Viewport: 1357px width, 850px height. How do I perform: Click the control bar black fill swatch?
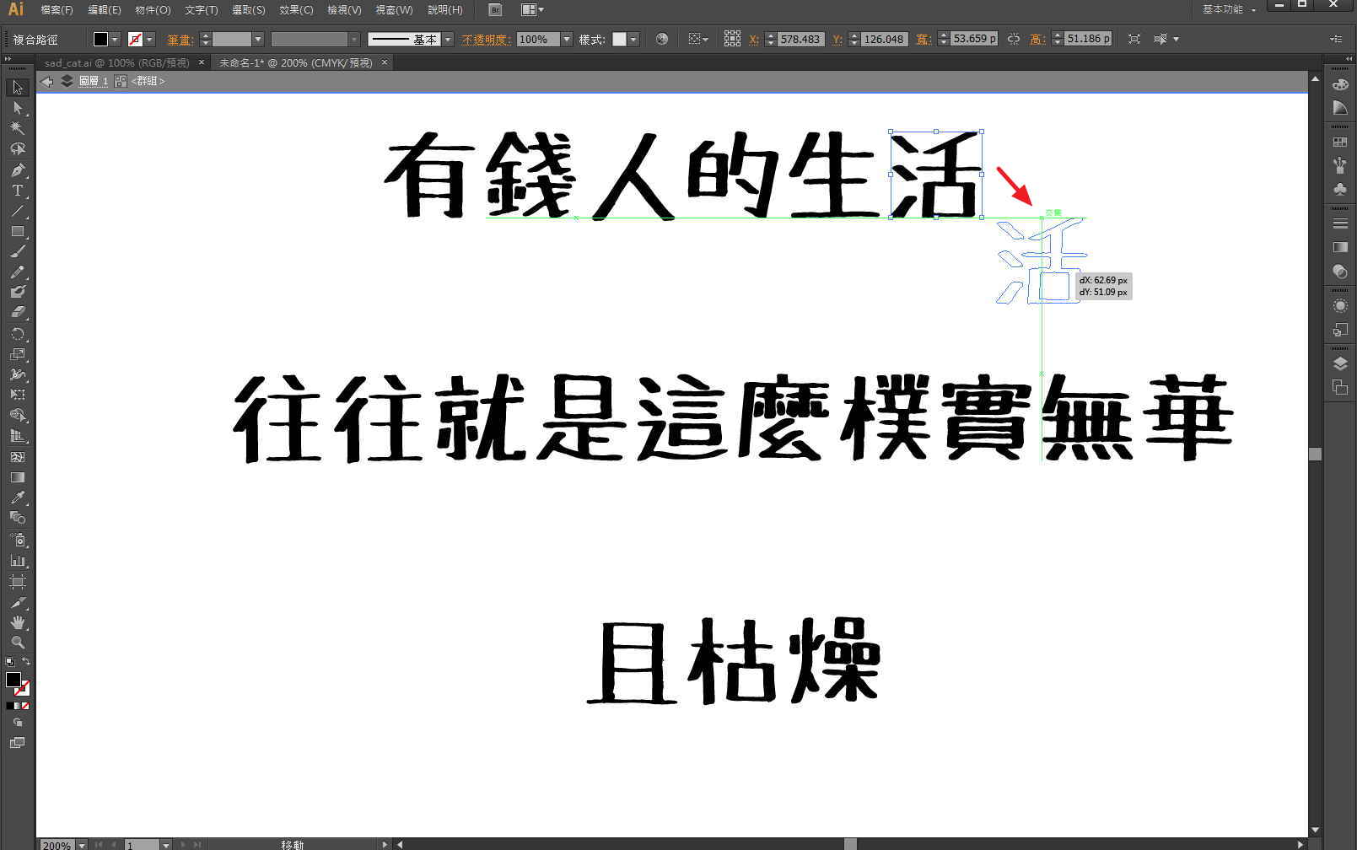(101, 40)
